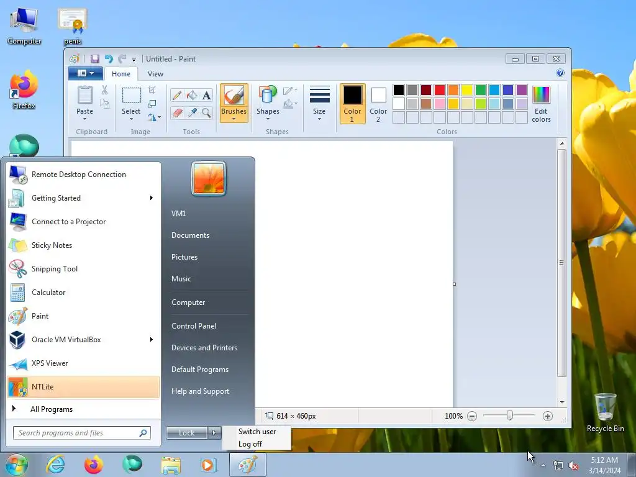Screen dimensions: 636x477
Task: Click the Copy icon in Clipboard group
Action: (x=104, y=104)
